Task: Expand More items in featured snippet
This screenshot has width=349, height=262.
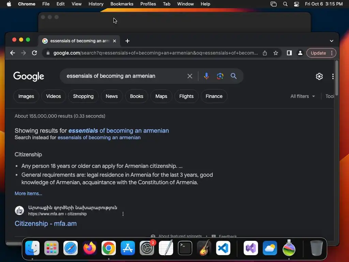Action: pyautogui.click(x=28, y=193)
